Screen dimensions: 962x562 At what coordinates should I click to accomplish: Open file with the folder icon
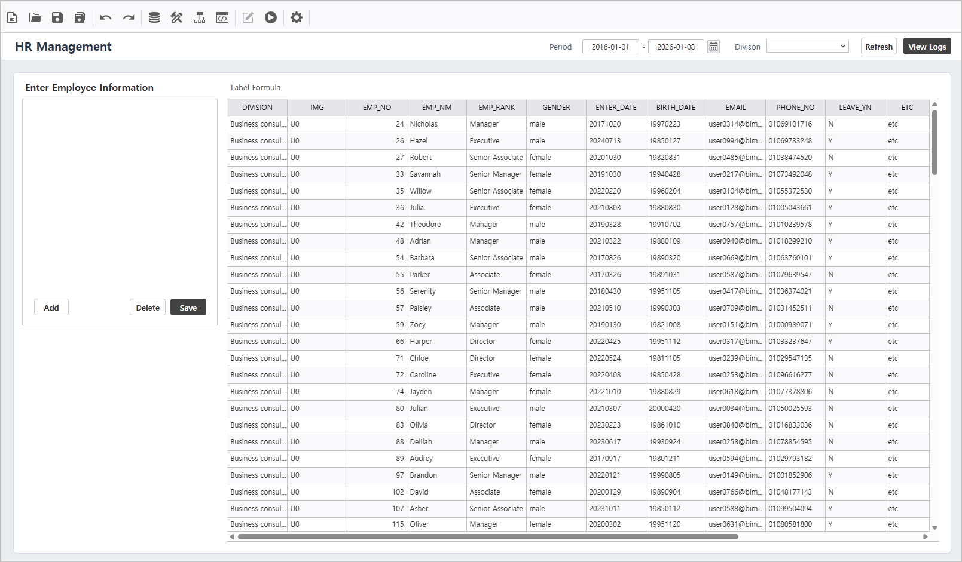click(35, 17)
